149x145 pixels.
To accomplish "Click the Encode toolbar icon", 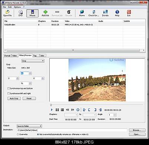I will pyautogui.click(x=69, y=13).
